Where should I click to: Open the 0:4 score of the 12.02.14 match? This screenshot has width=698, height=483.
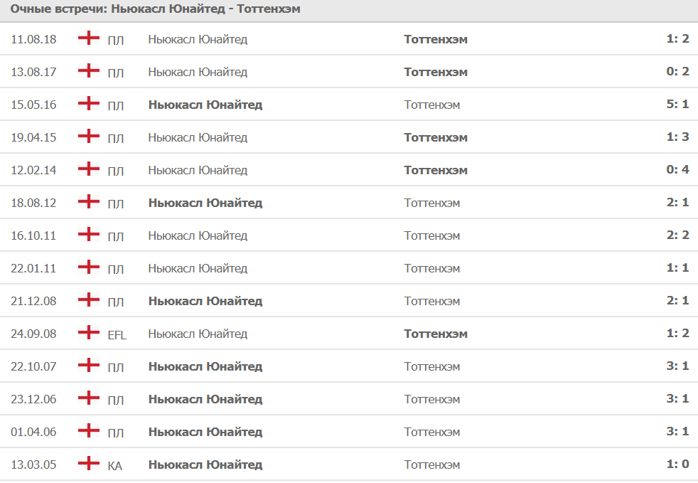coord(677,170)
